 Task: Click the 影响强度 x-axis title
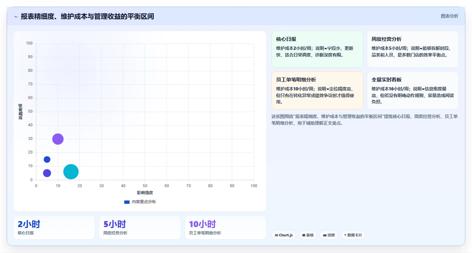click(145, 193)
